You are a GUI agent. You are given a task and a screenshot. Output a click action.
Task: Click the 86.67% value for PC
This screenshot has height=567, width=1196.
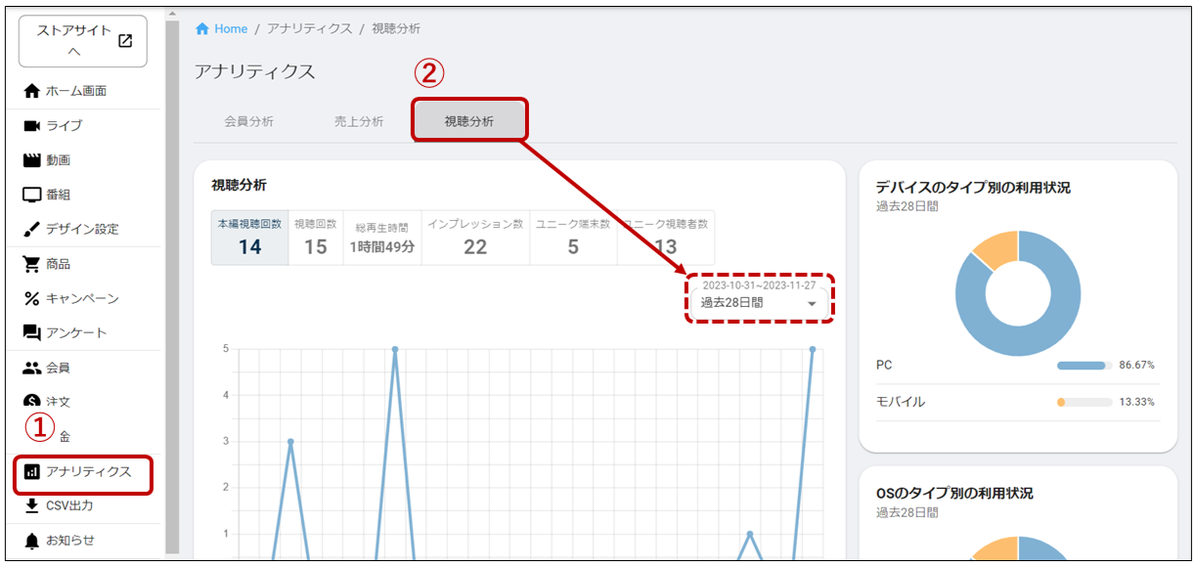coord(1137,366)
